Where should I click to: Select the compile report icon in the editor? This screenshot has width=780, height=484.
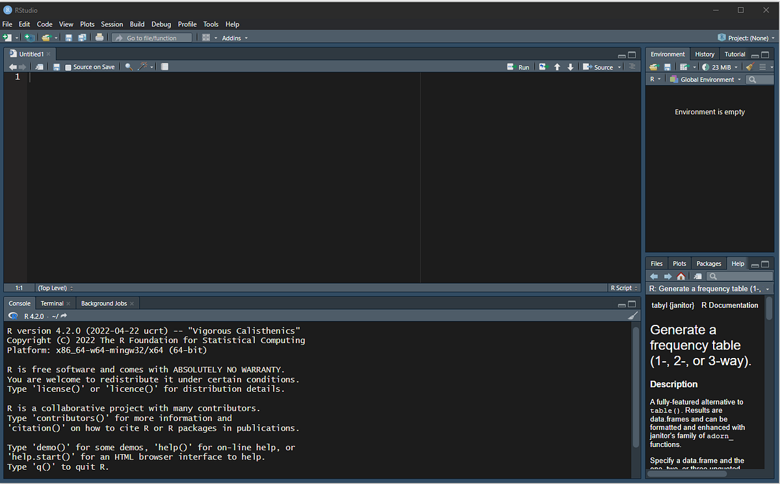tap(164, 66)
